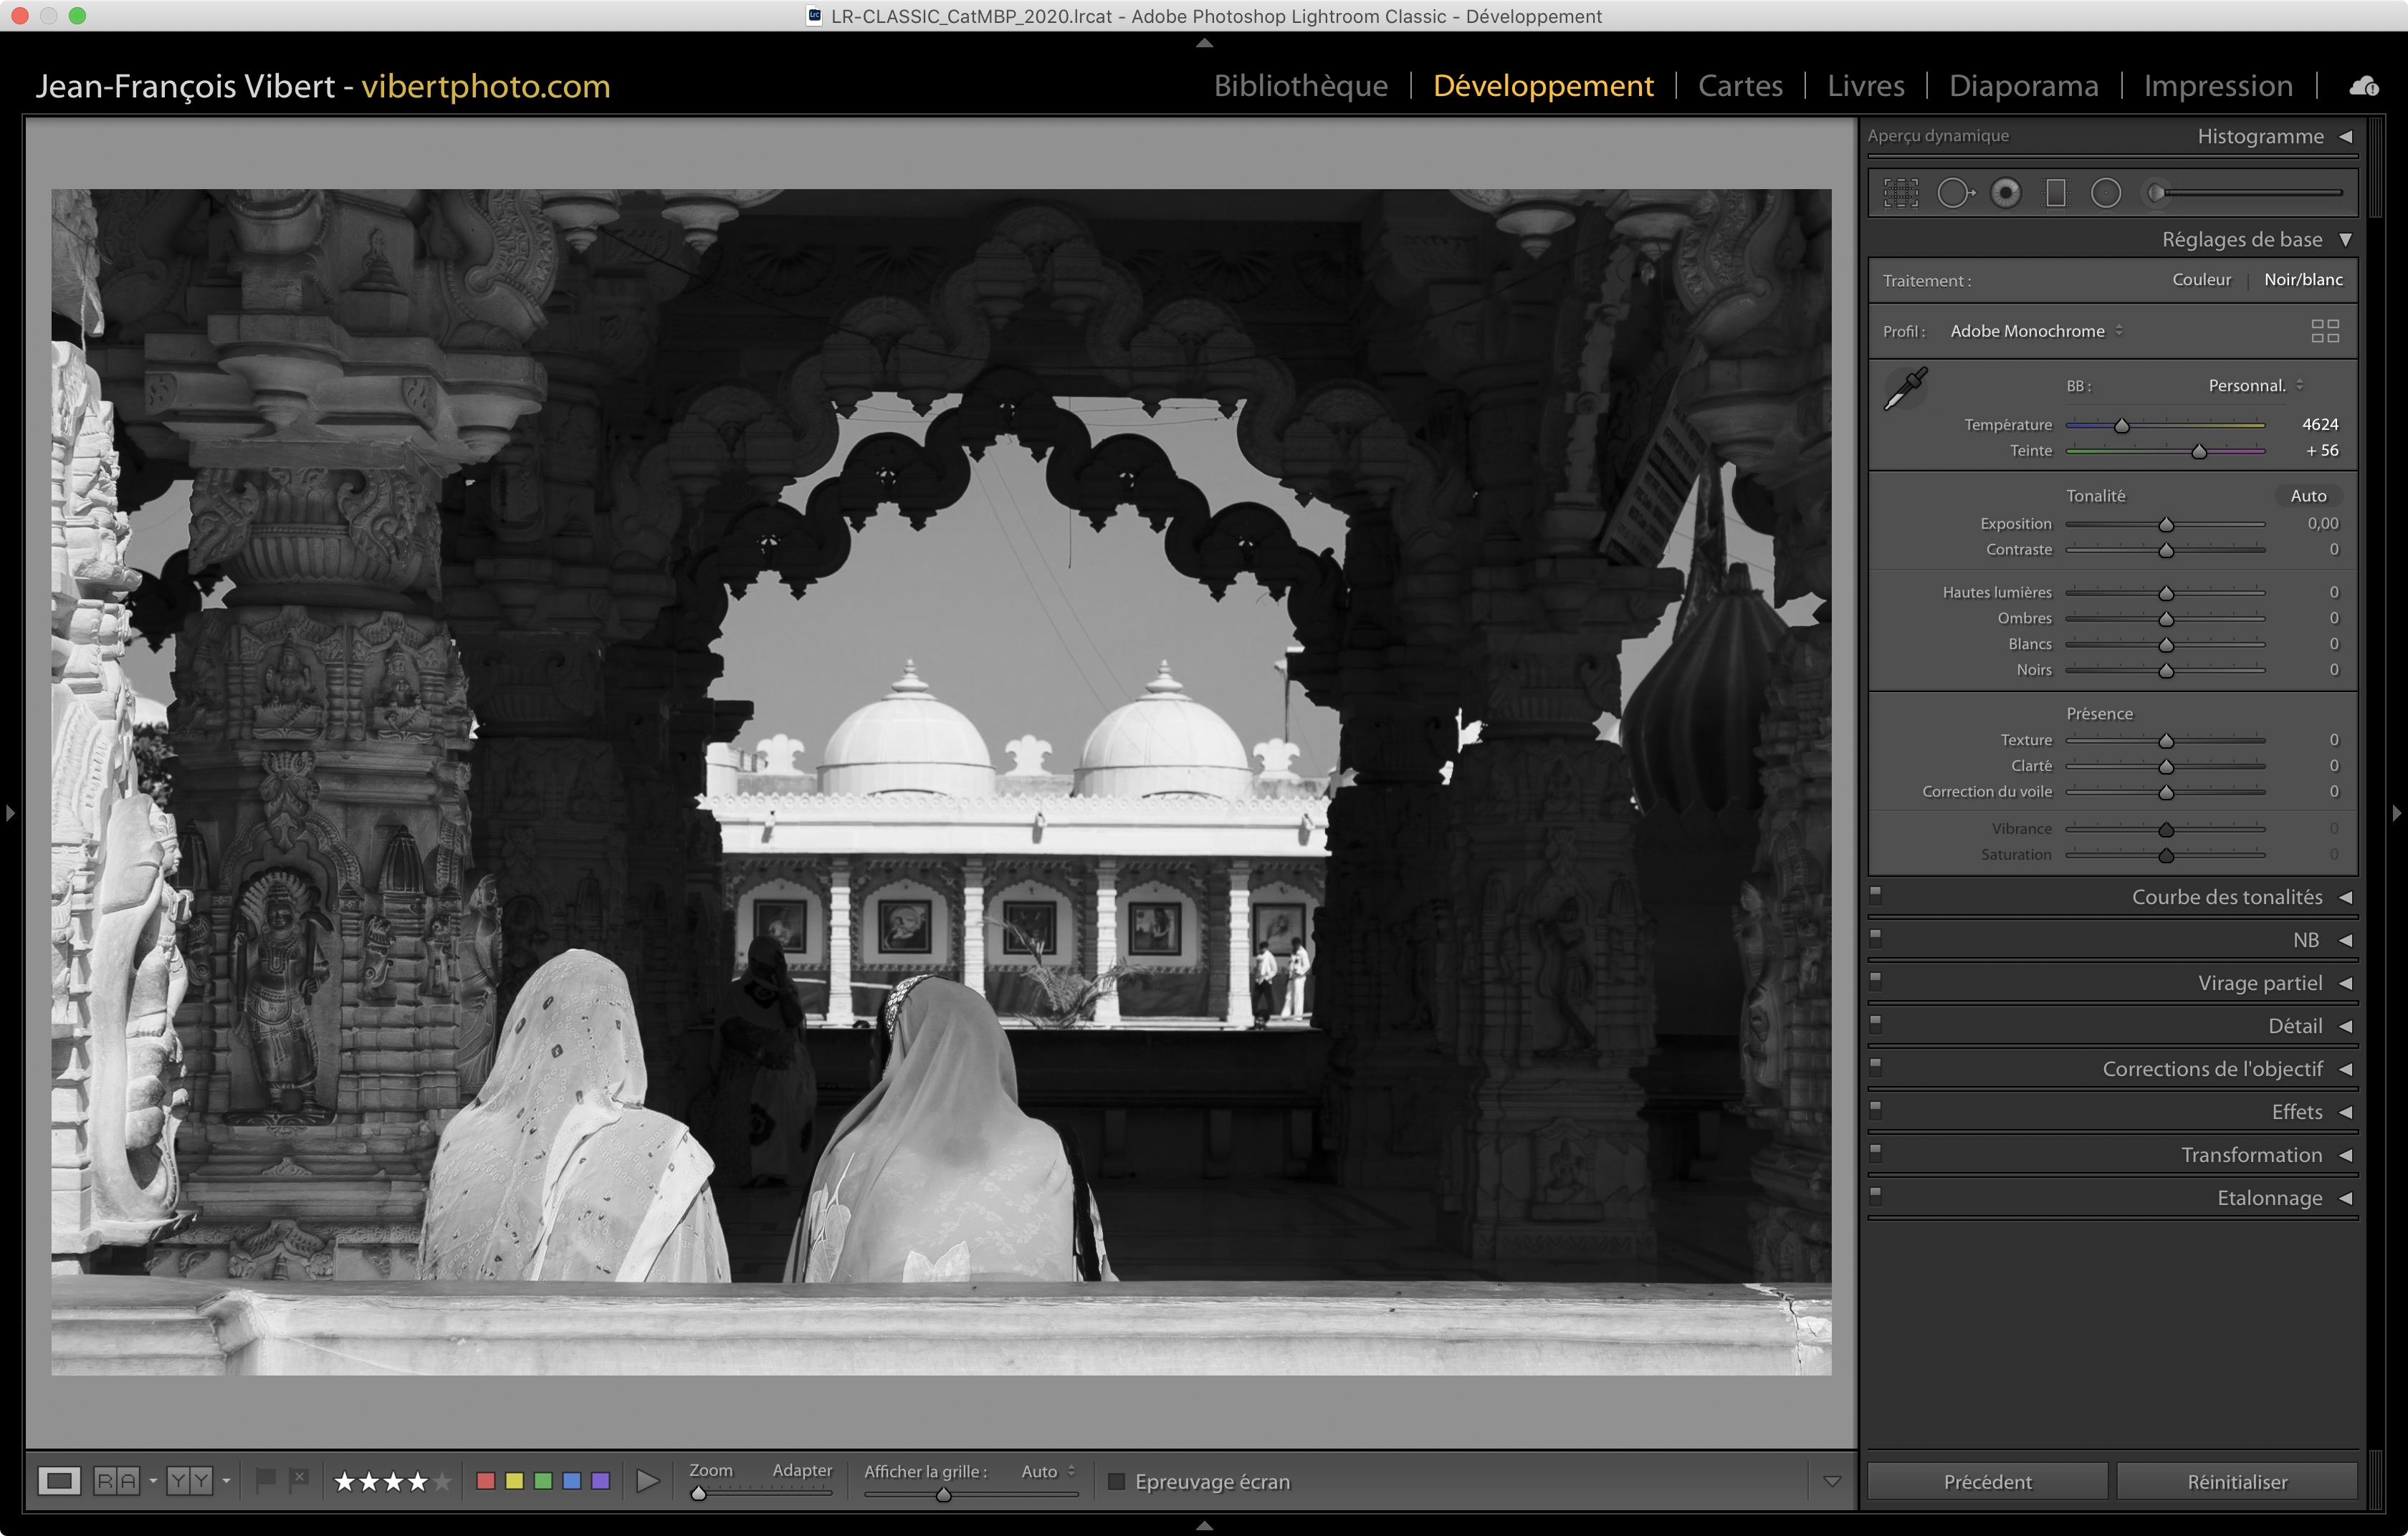Image resolution: width=2408 pixels, height=1536 pixels.
Task: Click the Réinitialiser button
Action: pos(2236,1481)
